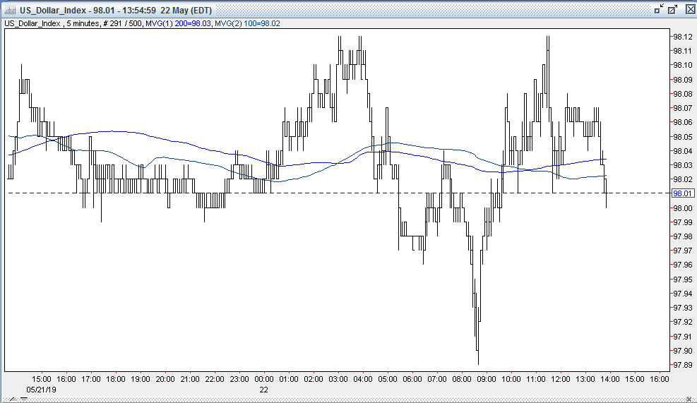Screen dimensions: 697x403
Task: Click the 97.98 price axis label
Action: [682, 236]
